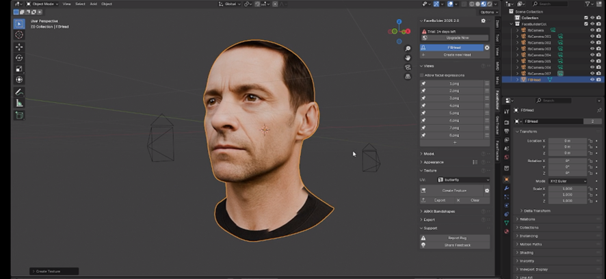Open FaceBuilder settings gear icon
606x279 pixels.
[x=483, y=21]
